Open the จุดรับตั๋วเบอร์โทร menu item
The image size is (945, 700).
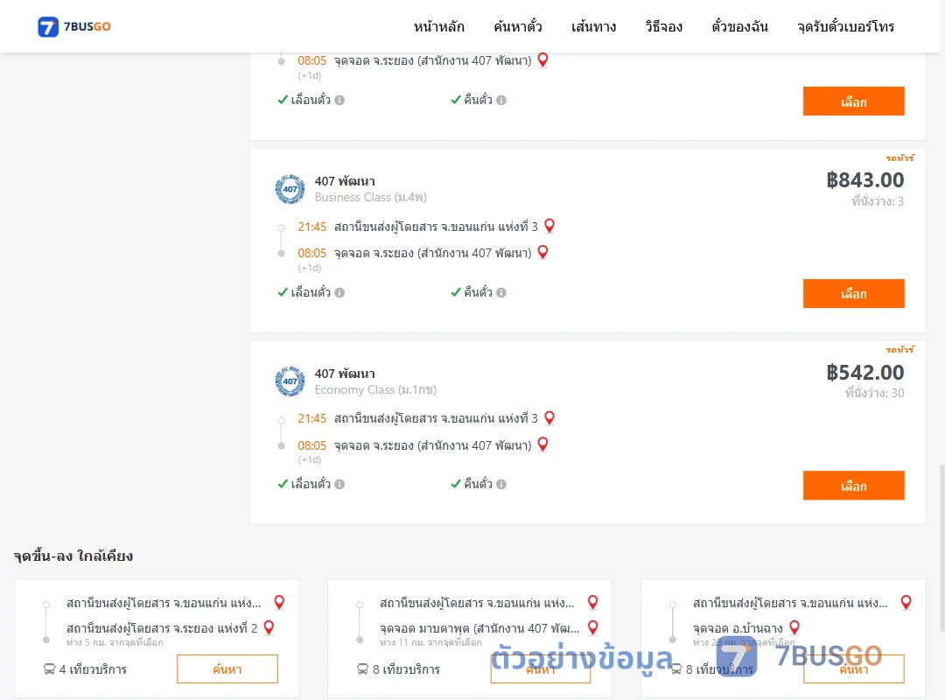click(845, 26)
